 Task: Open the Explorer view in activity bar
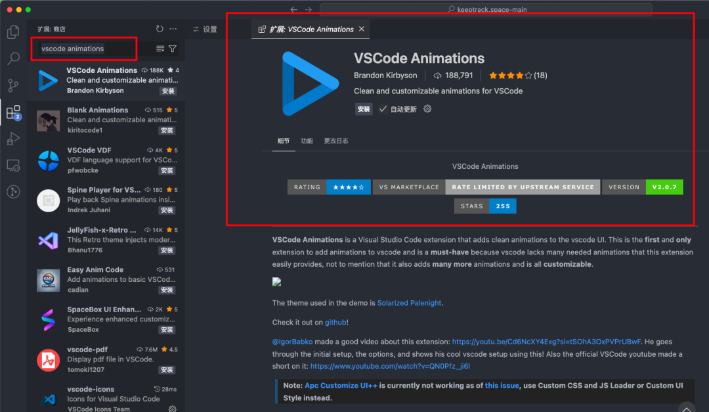coord(13,32)
